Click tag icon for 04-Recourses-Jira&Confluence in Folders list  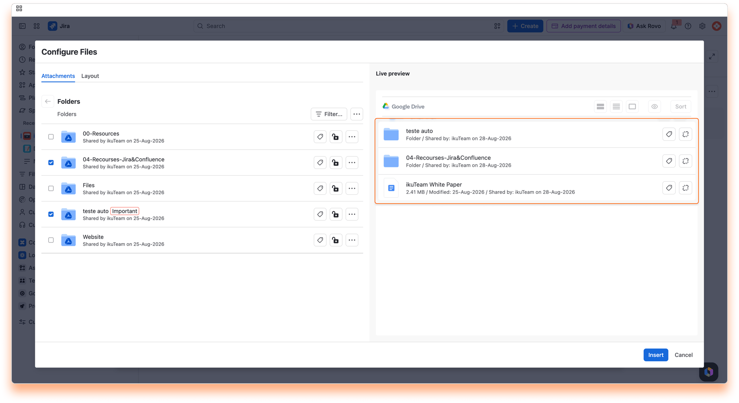(x=320, y=163)
